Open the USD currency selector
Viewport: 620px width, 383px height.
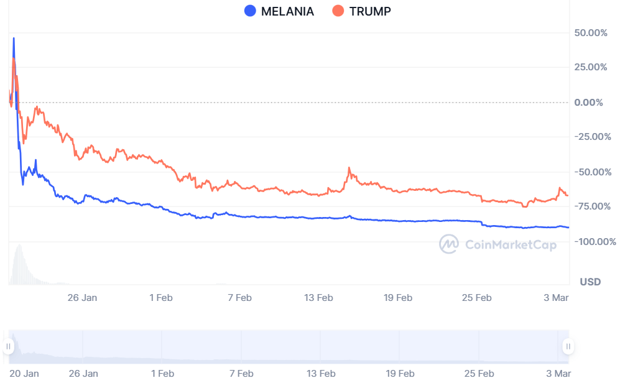[589, 282]
